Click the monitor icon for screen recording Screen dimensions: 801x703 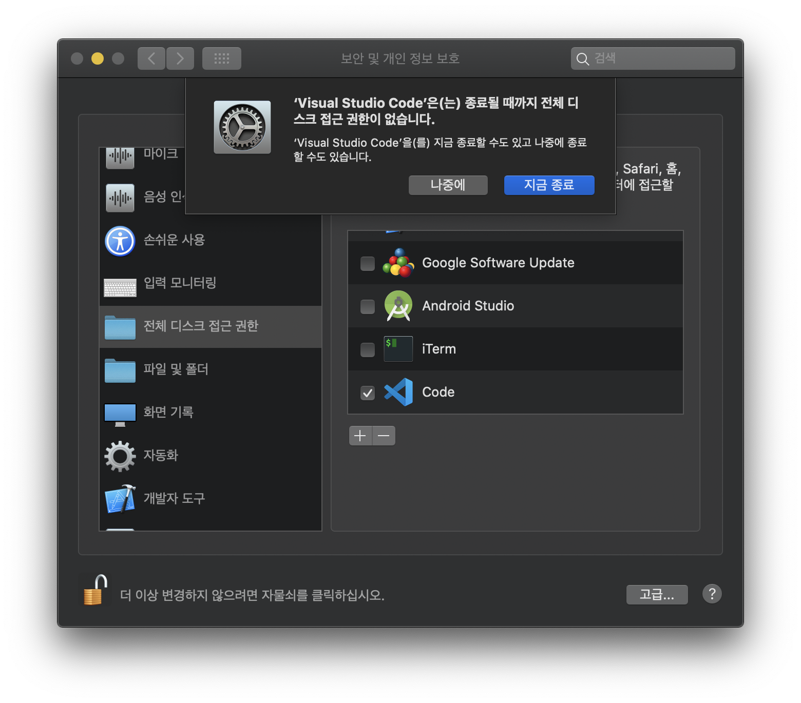pyautogui.click(x=120, y=415)
